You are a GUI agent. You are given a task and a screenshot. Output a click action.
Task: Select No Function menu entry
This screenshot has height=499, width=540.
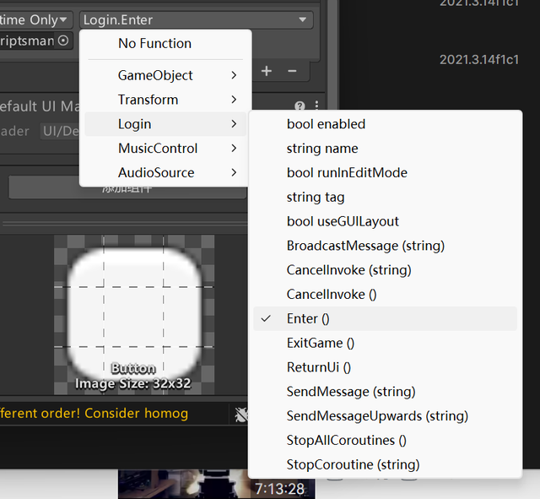165,43
